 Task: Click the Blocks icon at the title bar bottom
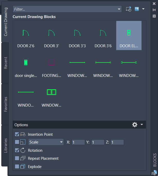154,173
